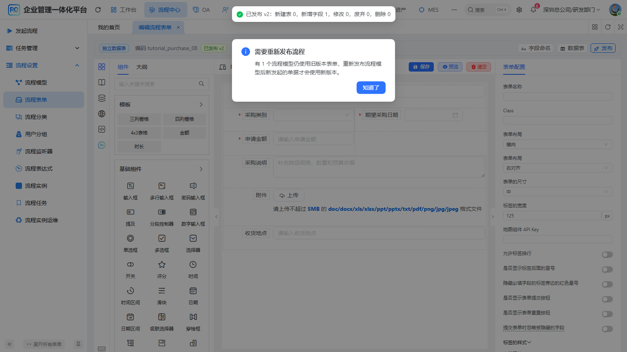Viewport: 627px width, 352px height.
Task: Pick the 密码输入框 component
Action: click(x=193, y=191)
